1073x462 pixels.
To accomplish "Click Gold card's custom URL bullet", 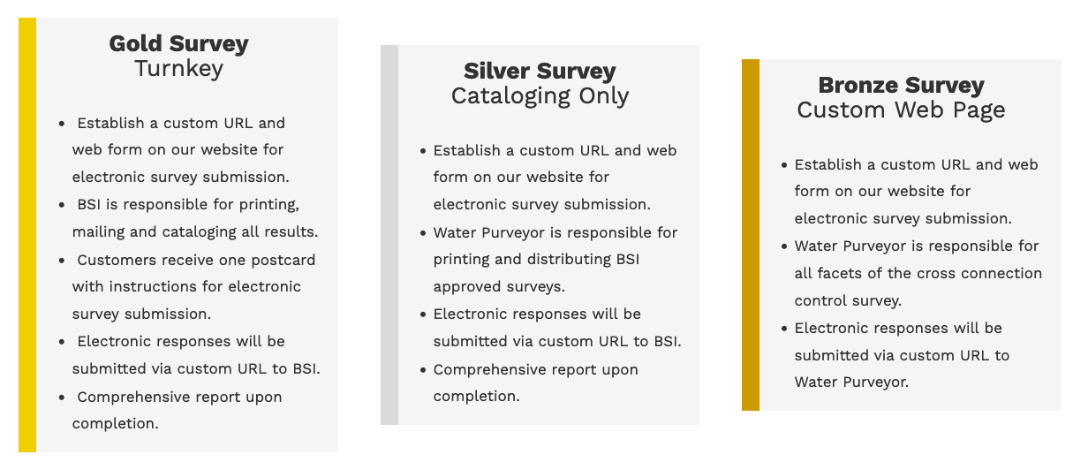I will click(x=180, y=149).
